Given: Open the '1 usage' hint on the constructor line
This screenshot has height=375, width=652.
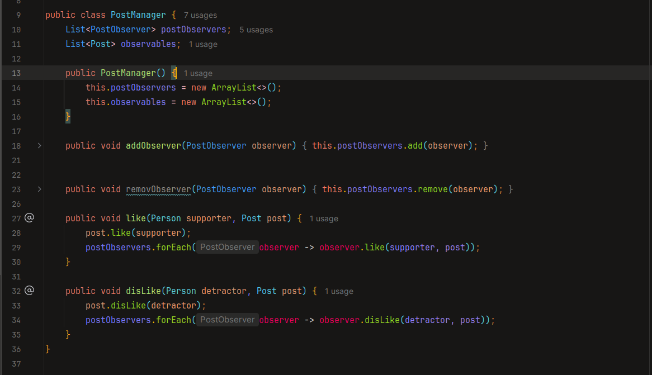Looking at the screenshot, I should tap(198, 74).
